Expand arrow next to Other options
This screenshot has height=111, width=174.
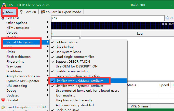(x=48, y=22)
